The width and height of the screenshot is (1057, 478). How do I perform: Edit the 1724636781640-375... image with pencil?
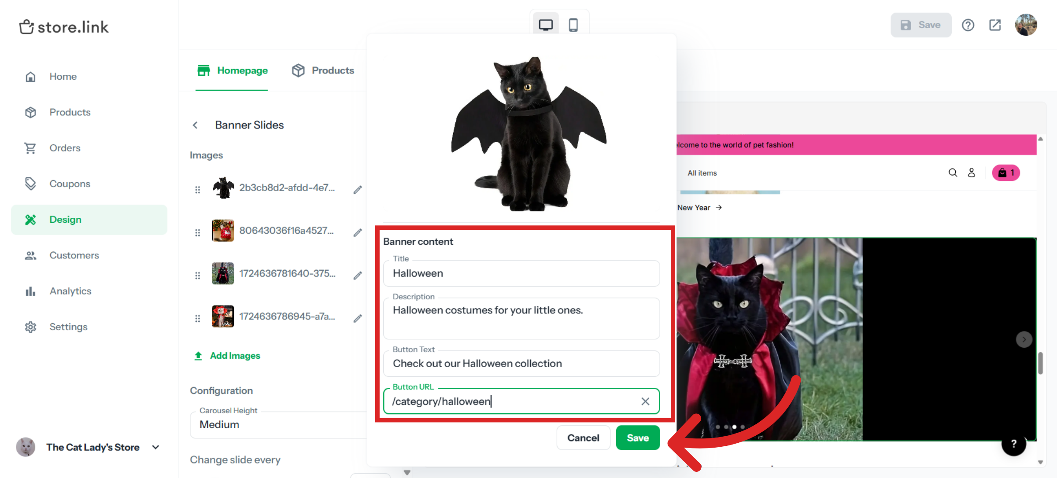[358, 276]
